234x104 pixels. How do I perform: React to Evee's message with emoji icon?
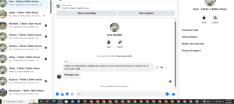coord(157,67)
